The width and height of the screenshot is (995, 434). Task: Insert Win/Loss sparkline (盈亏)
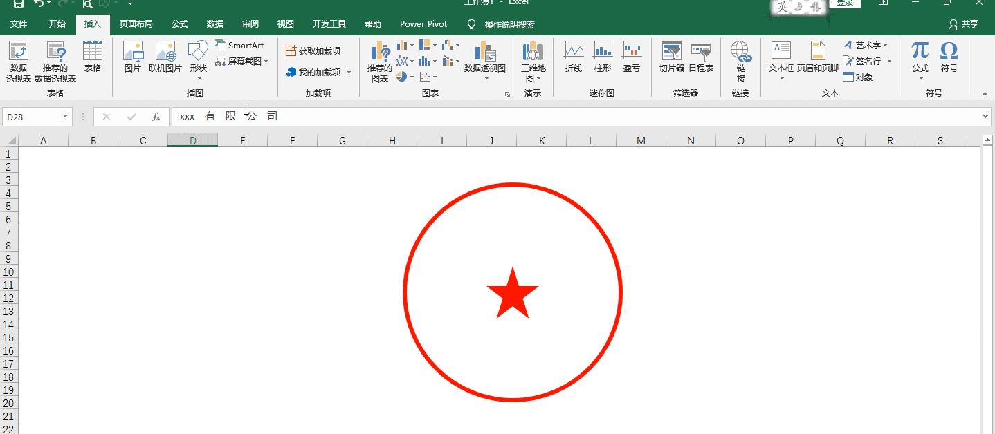632,57
